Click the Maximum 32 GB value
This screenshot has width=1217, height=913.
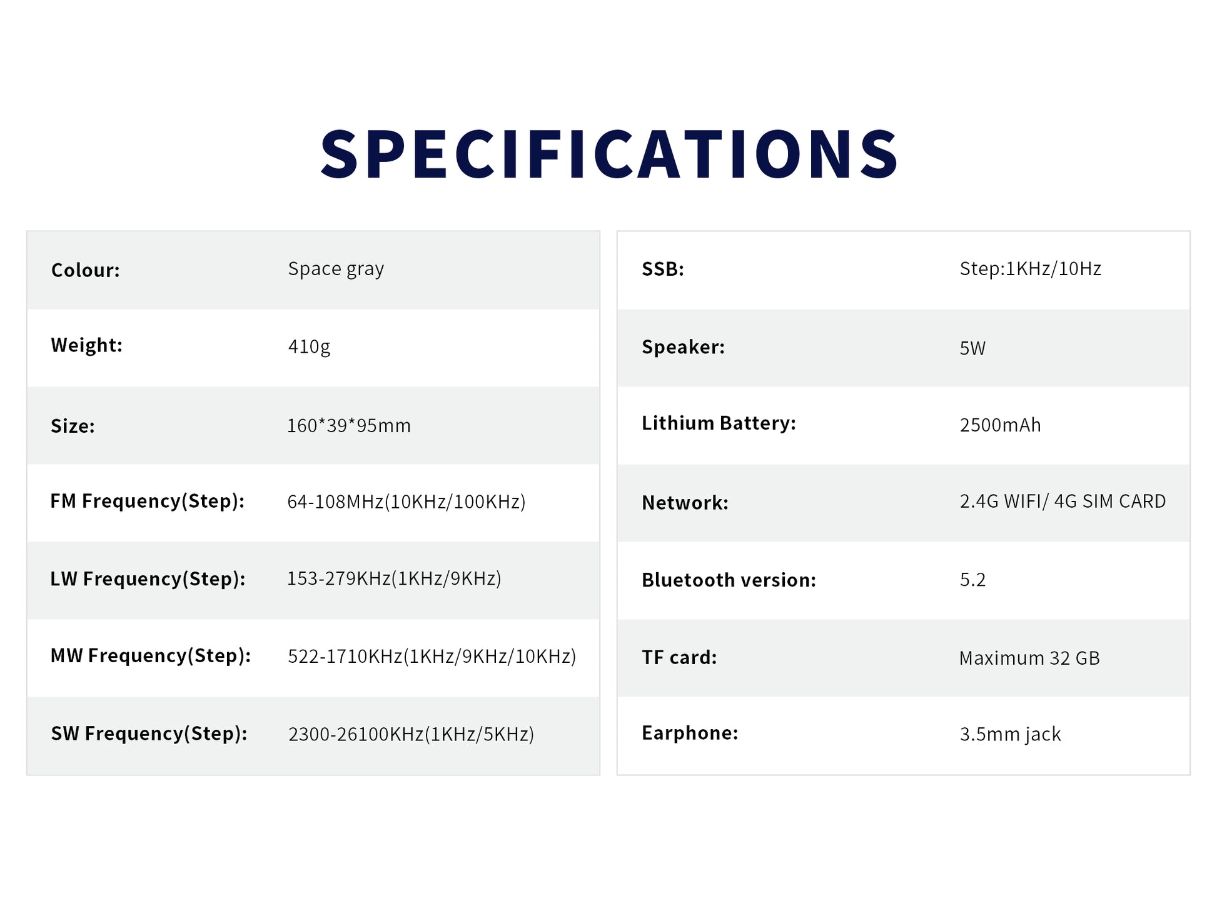pyautogui.click(x=1029, y=658)
